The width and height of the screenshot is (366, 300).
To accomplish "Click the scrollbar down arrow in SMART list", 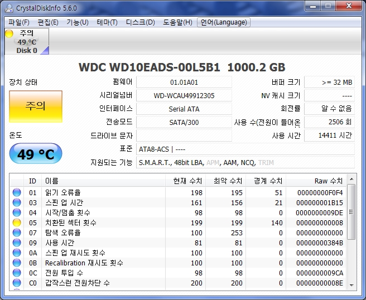I will tap(351, 285).
